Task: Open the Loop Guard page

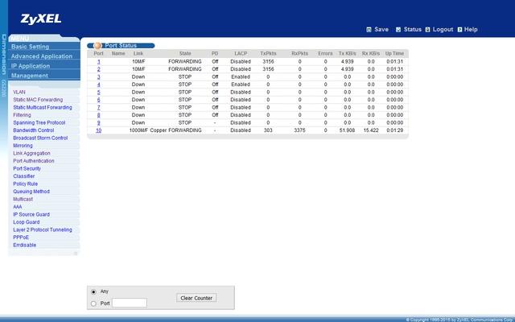Action: tap(27, 222)
